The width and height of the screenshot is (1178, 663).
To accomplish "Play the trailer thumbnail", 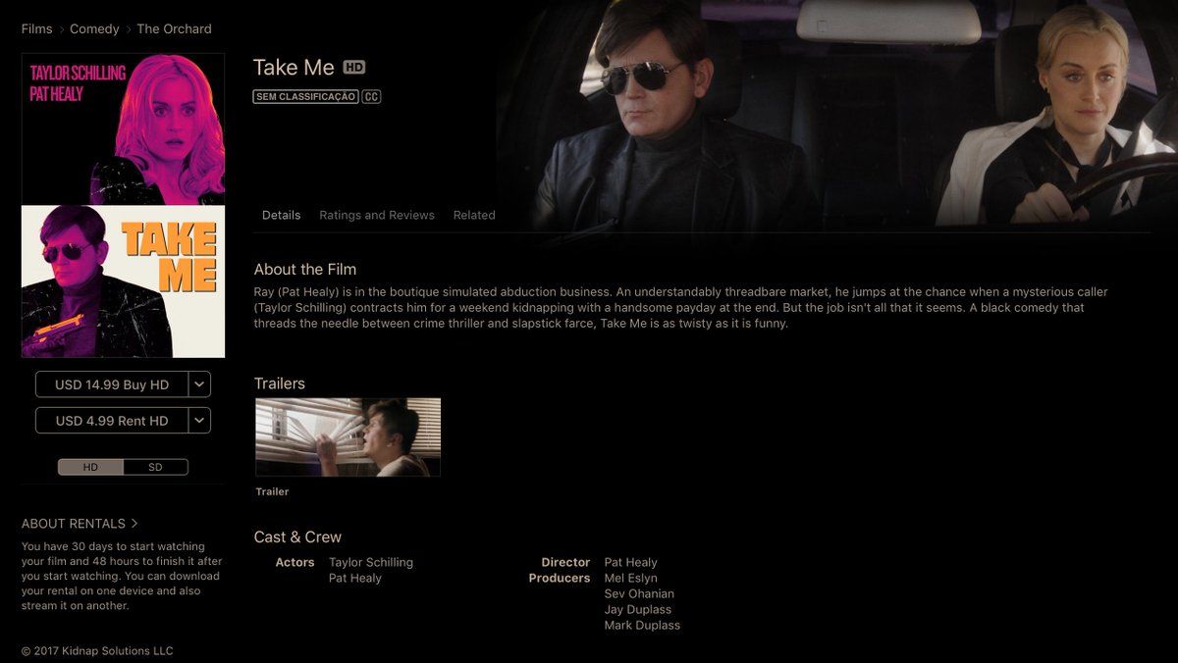I will pos(348,437).
